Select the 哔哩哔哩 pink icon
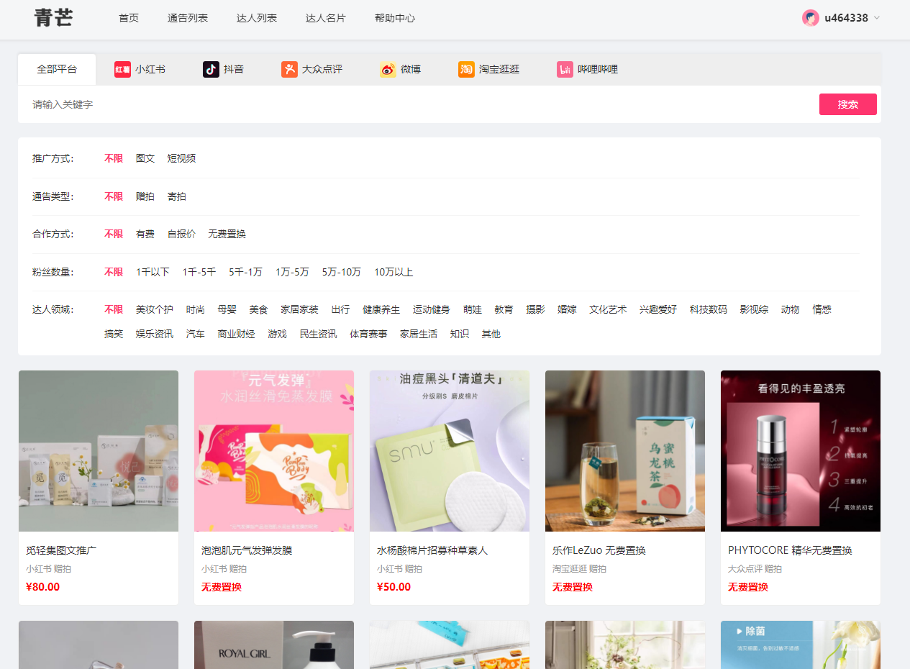 (x=565, y=69)
